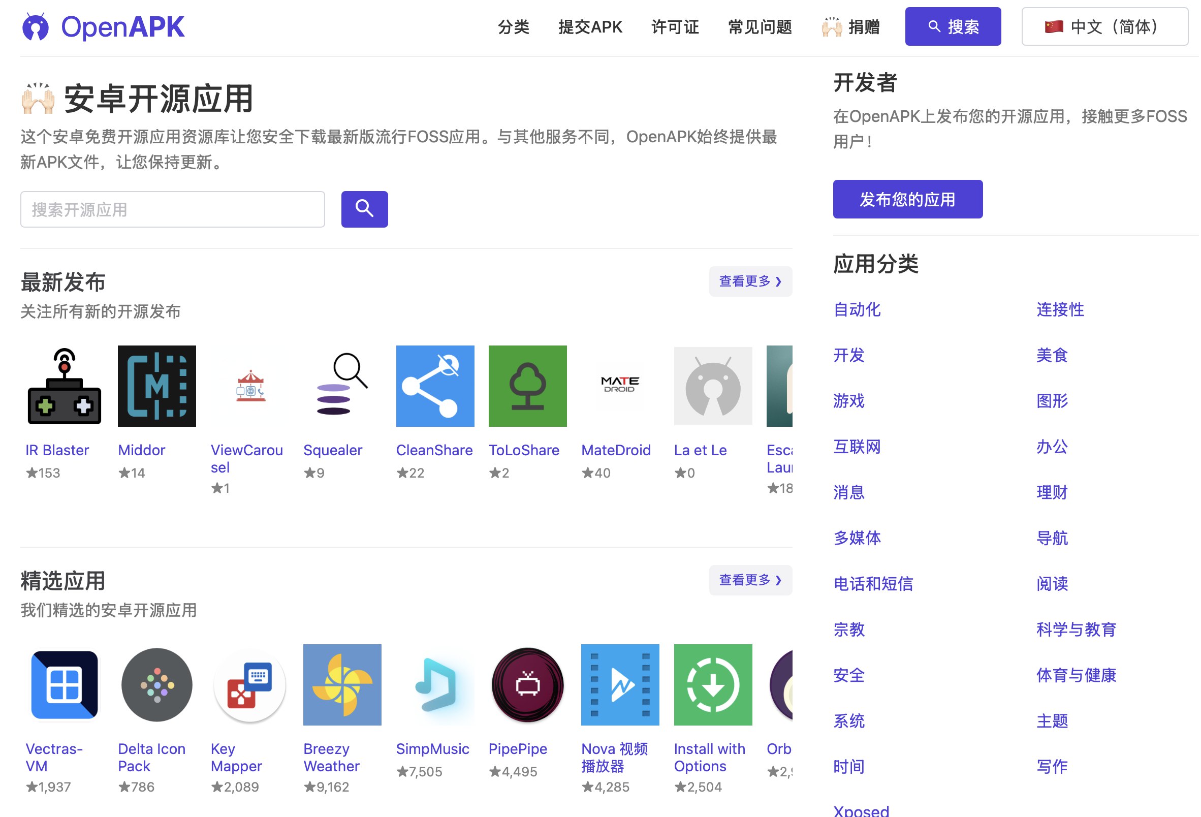Image resolution: width=1201 pixels, height=817 pixels.
Task: Open the Delta Icon Pack icon
Action: tap(157, 686)
